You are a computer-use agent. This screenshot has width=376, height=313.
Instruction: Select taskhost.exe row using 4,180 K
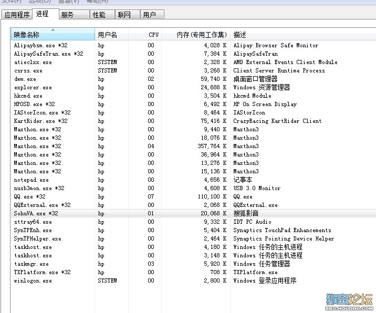[x=193, y=247]
